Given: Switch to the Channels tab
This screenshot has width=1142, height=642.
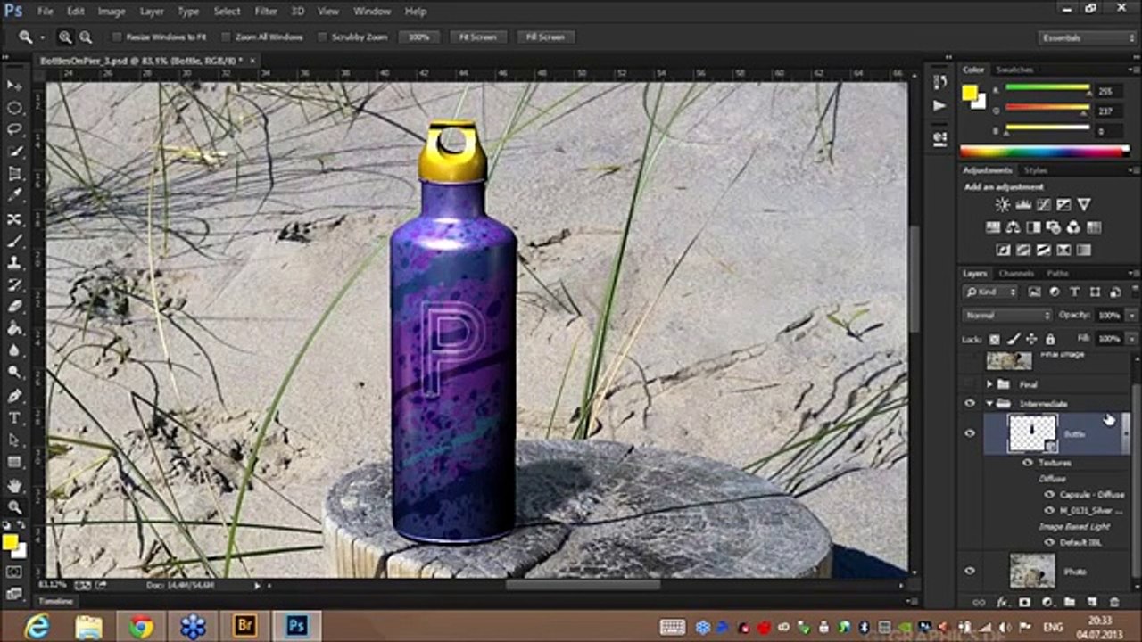Looking at the screenshot, I should tap(1016, 273).
